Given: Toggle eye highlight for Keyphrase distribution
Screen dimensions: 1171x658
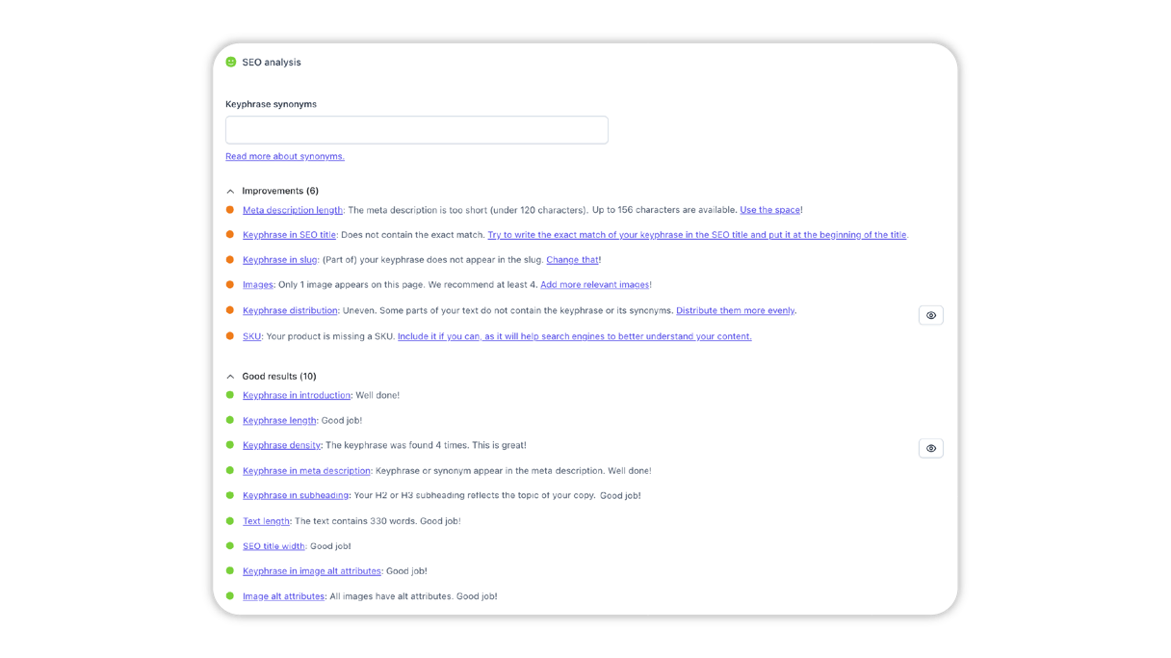Looking at the screenshot, I should pyautogui.click(x=930, y=315).
